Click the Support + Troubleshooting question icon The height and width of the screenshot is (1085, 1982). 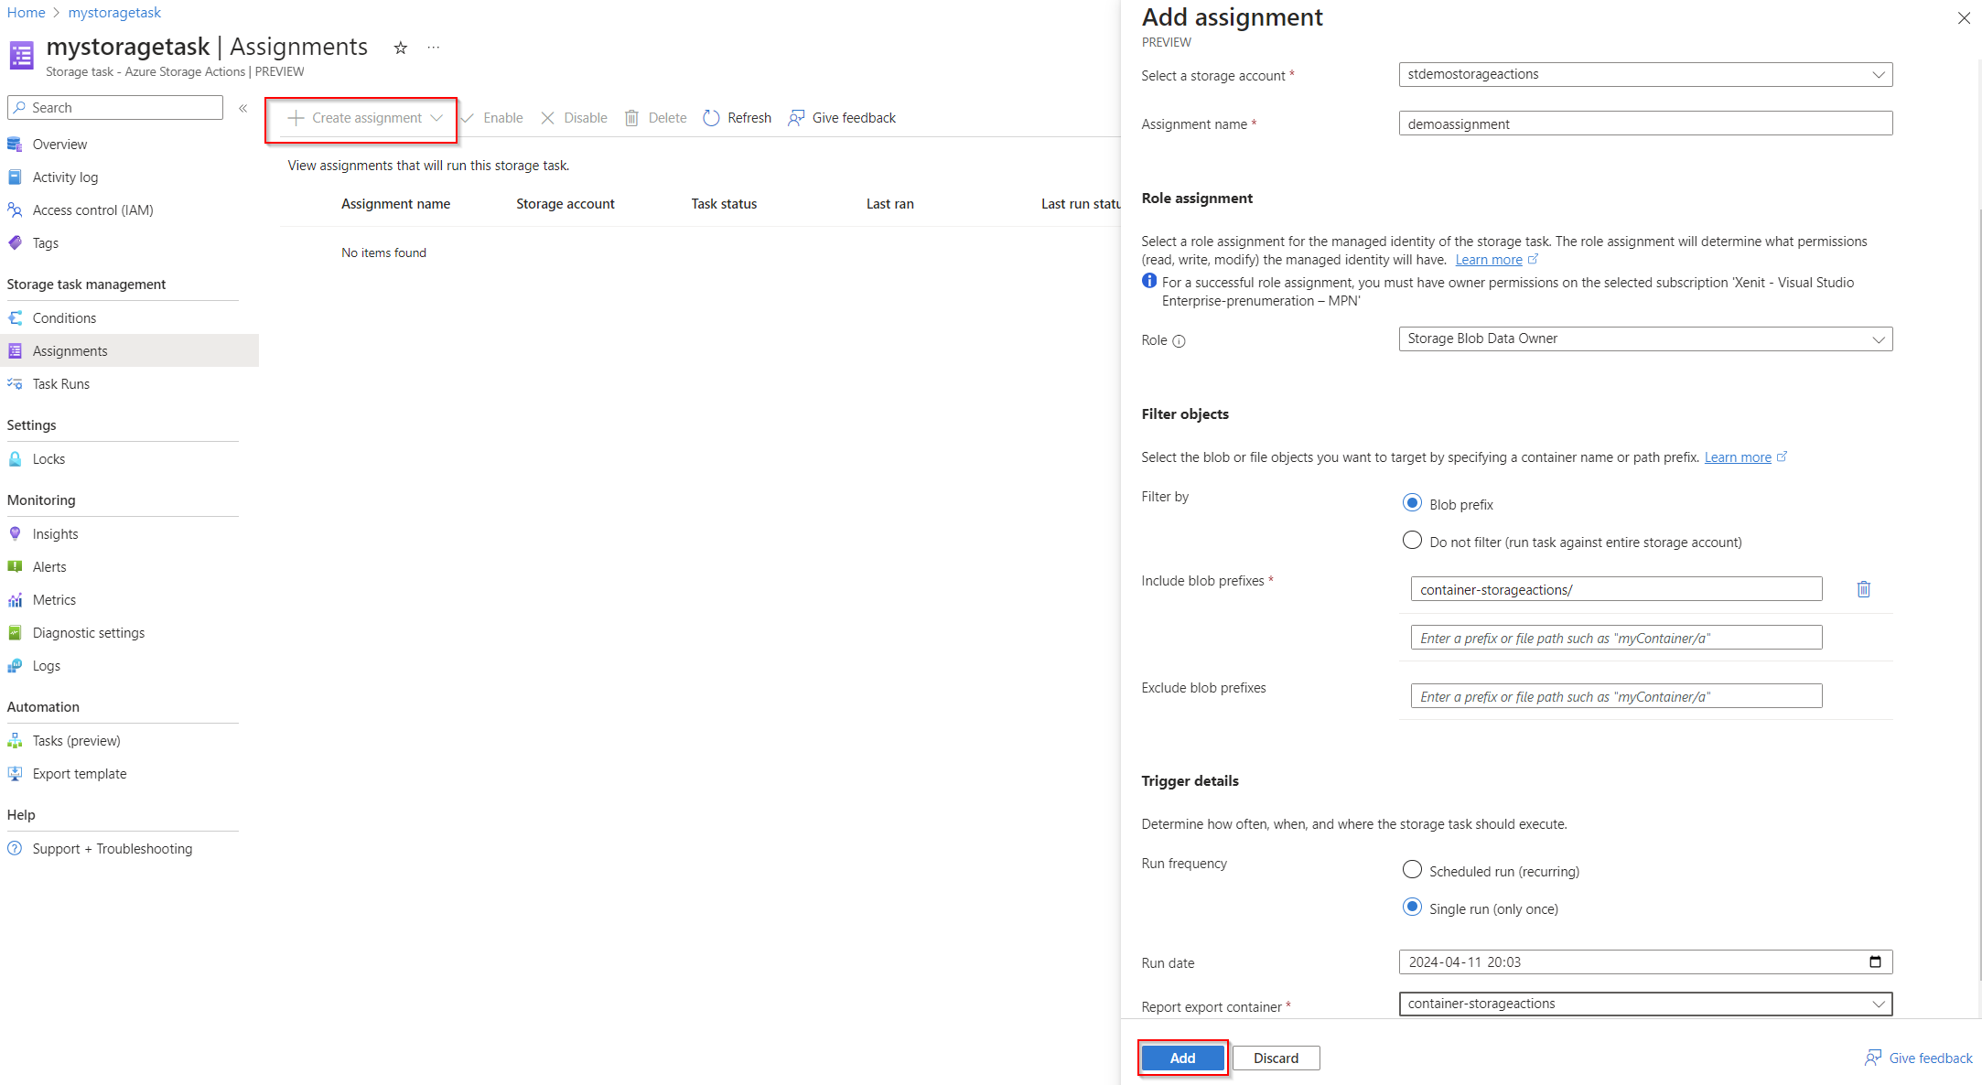tap(15, 849)
